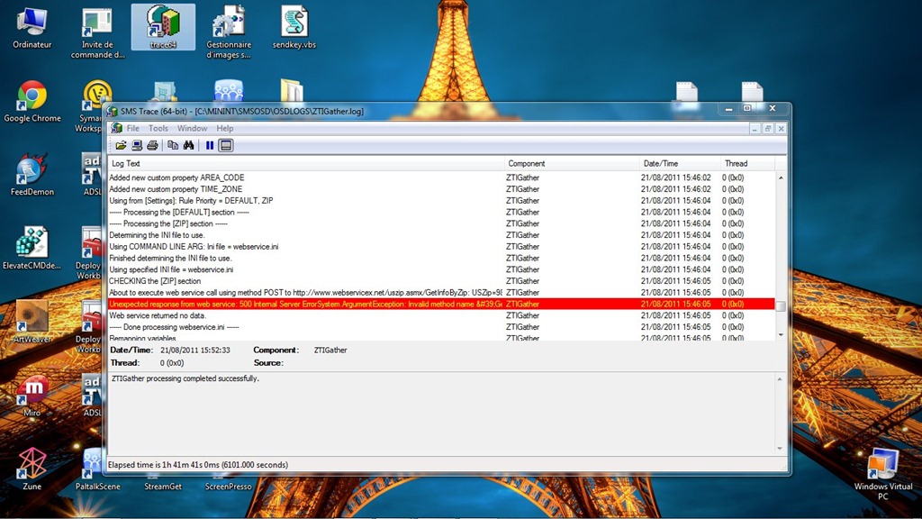The width and height of the screenshot is (922, 519).
Task: Select the Invite de commande desktop shortcut
Action: [x=97, y=32]
